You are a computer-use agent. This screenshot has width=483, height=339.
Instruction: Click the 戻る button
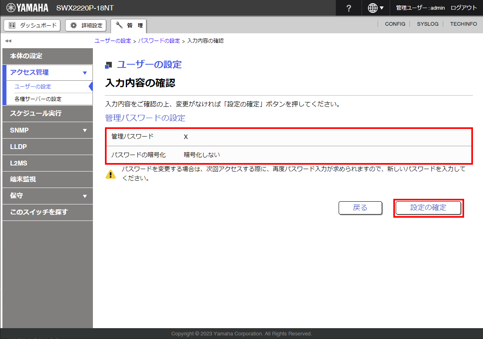click(x=360, y=208)
